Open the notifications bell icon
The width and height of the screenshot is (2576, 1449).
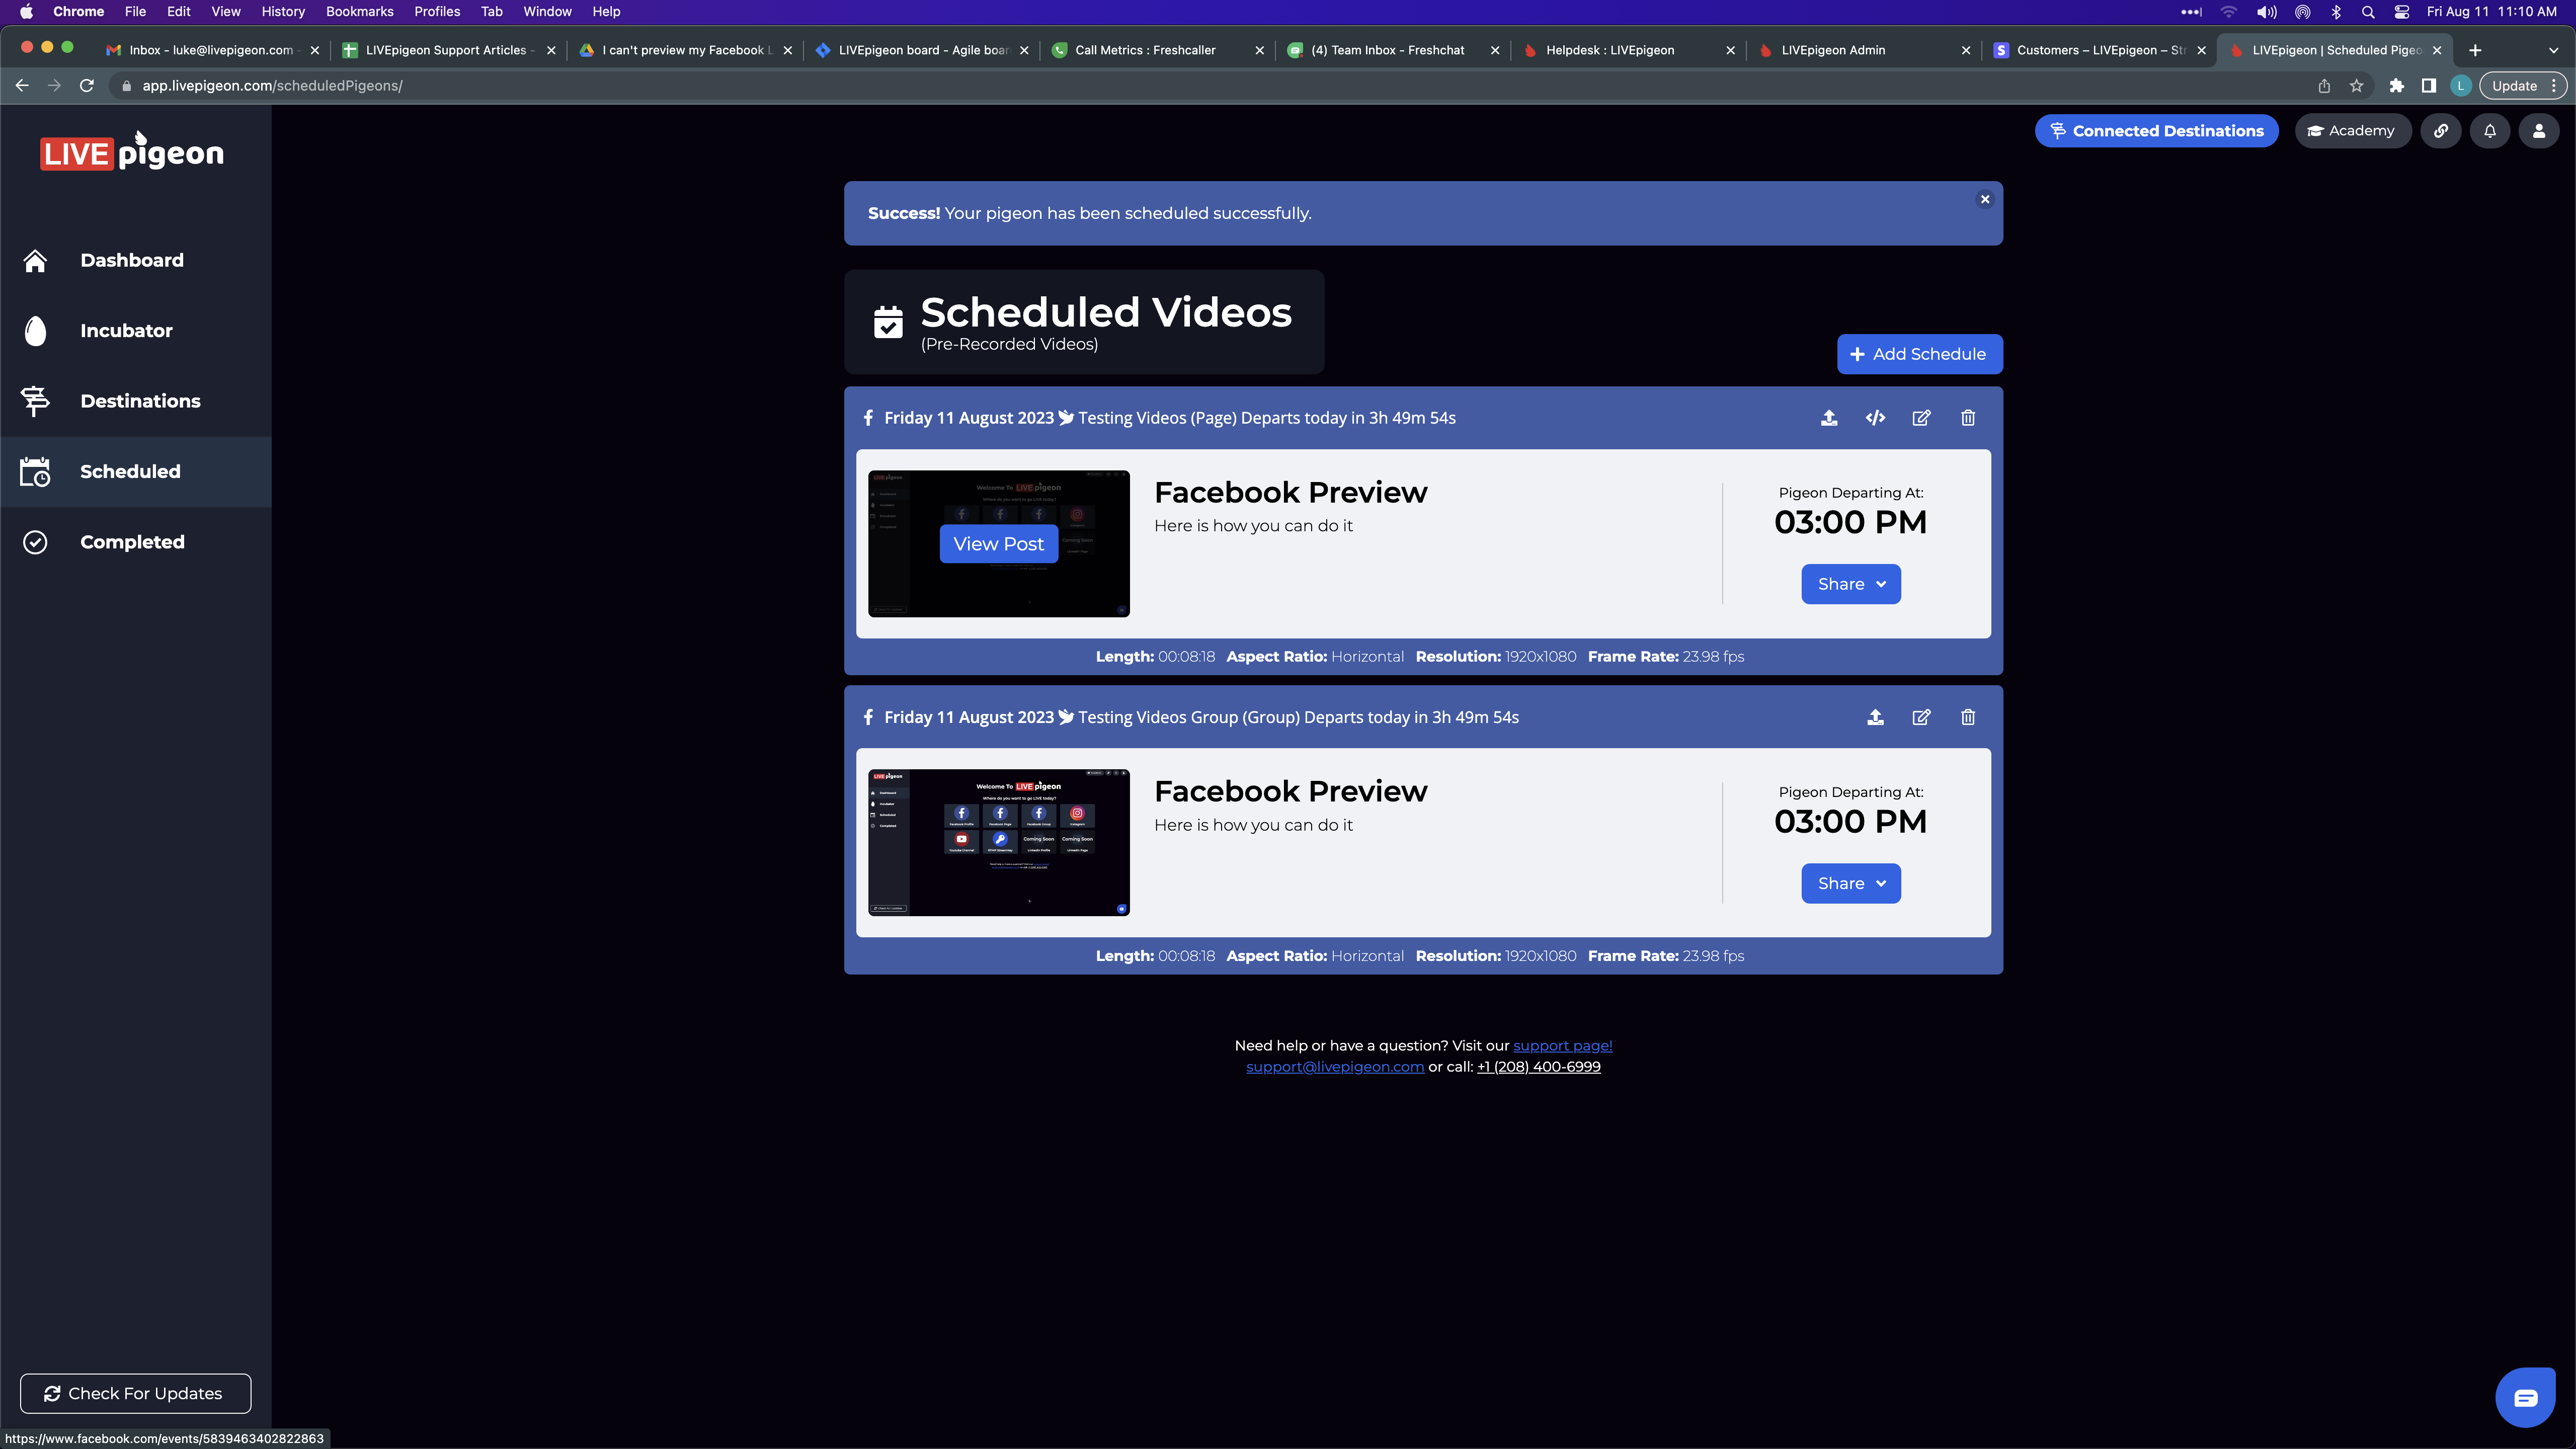2489,131
